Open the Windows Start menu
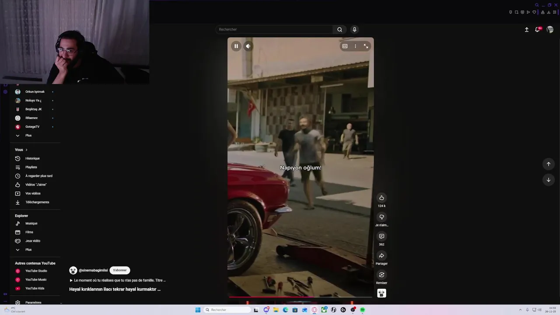Image resolution: width=560 pixels, height=315 pixels. click(x=198, y=310)
